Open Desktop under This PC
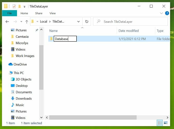The width and height of the screenshot is (174, 129). 22,86
